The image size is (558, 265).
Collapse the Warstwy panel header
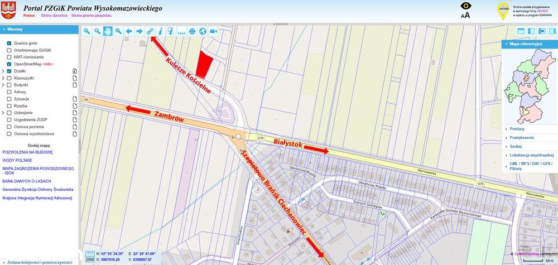coord(39,29)
